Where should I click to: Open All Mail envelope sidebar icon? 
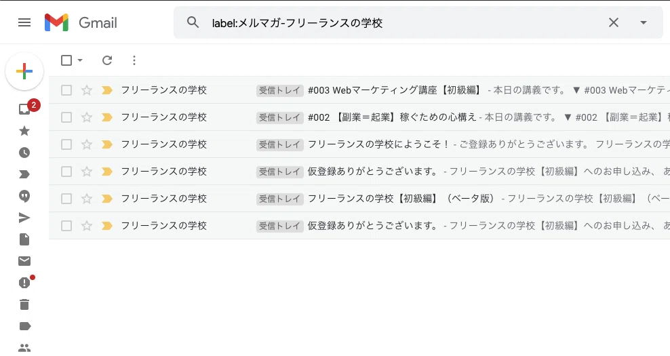click(24, 261)
